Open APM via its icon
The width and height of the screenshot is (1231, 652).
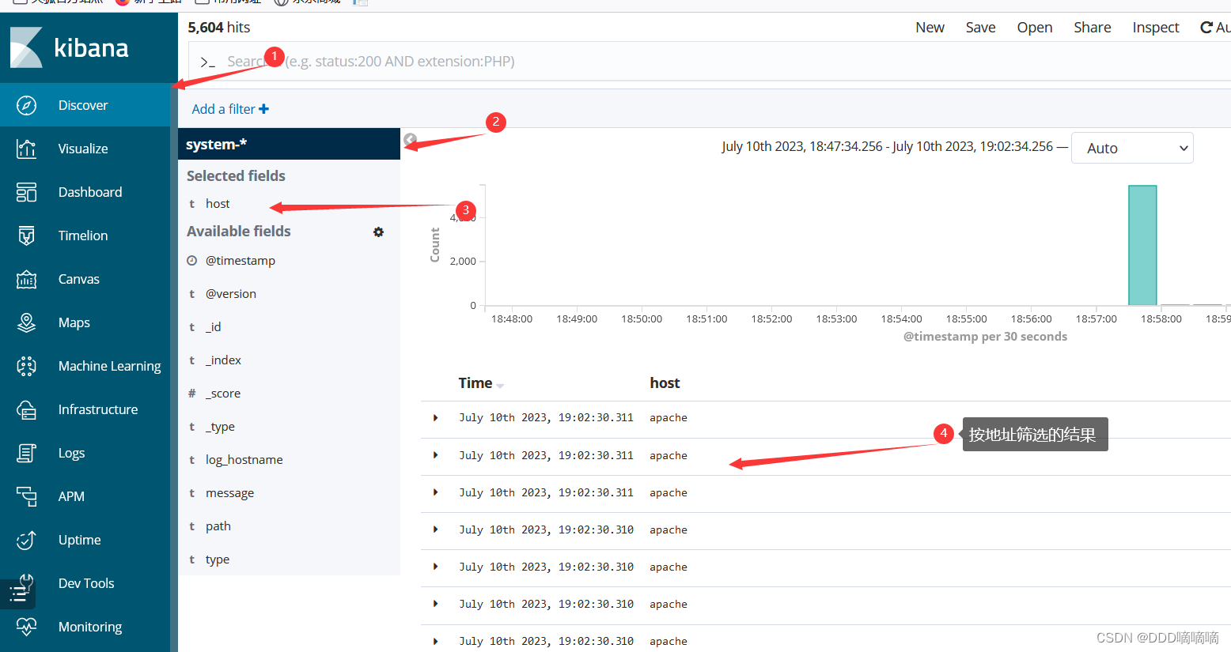26,496
